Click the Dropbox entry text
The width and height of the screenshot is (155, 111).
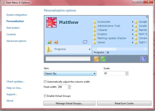coord(102,34)
